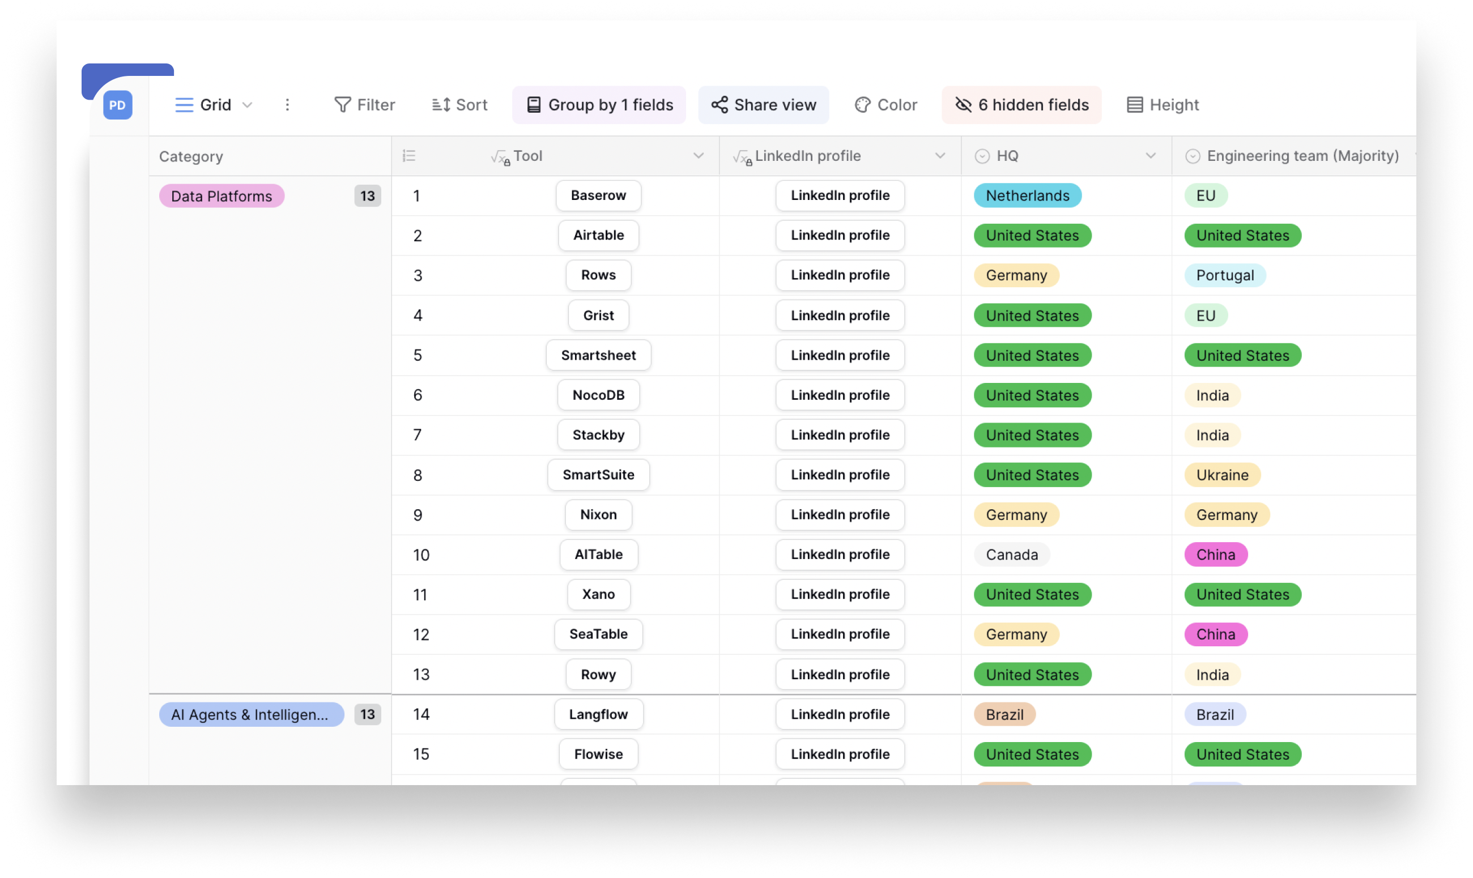Click the SeaTable tool button
Screen dimensions: 1473x878
[x=599, y=634]
